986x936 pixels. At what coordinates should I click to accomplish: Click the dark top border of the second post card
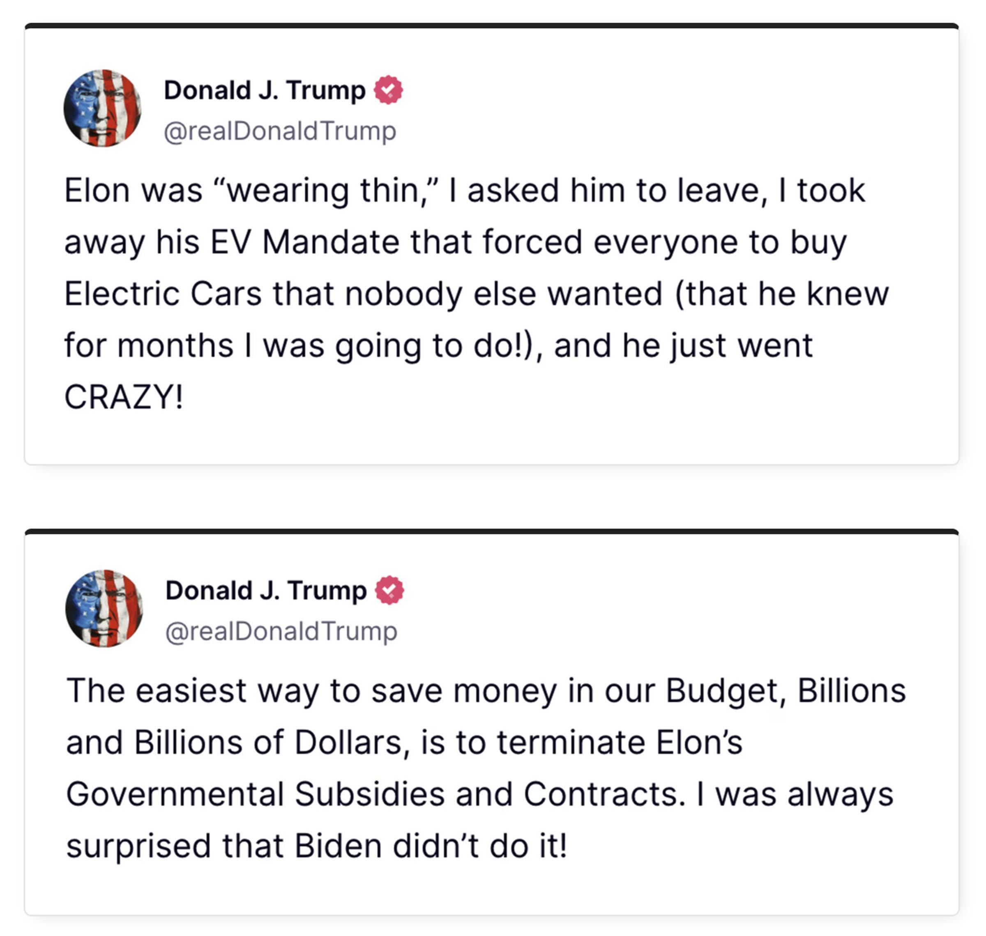point(491,531)
